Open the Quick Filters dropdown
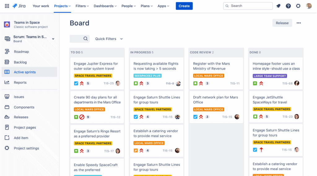The height and width of the screenshot is (176, 317). point(109,39)
